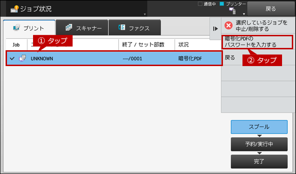296x174 pixels.
Task: Toggle the checkmark on UNKNOWN job row
Action: pyautogui.click(x=12, y=59)
